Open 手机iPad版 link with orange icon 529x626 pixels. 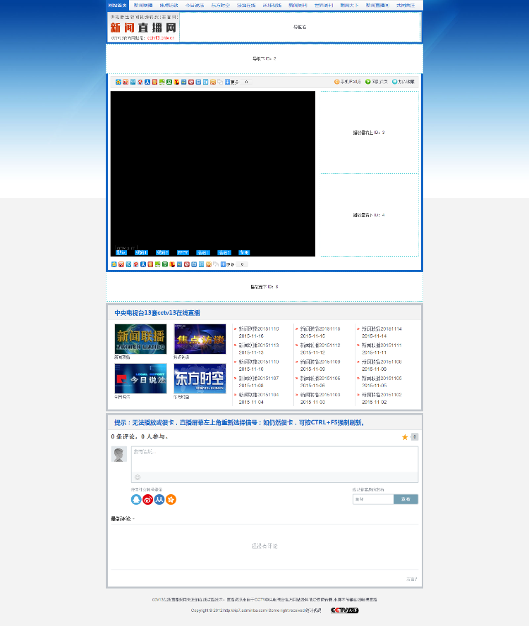(348, 82)
